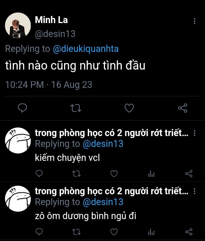Open Minh La's display name
Viewport: 205px width, 241px height.
[51, 20]
